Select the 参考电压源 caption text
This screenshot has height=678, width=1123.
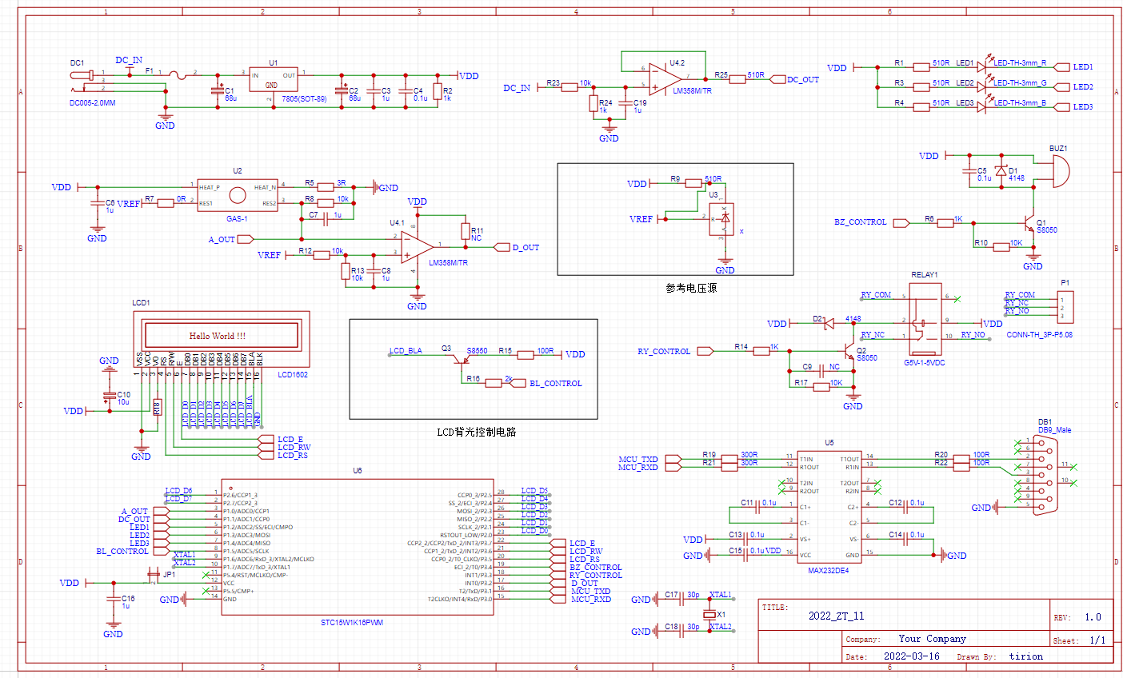[691, 288]
